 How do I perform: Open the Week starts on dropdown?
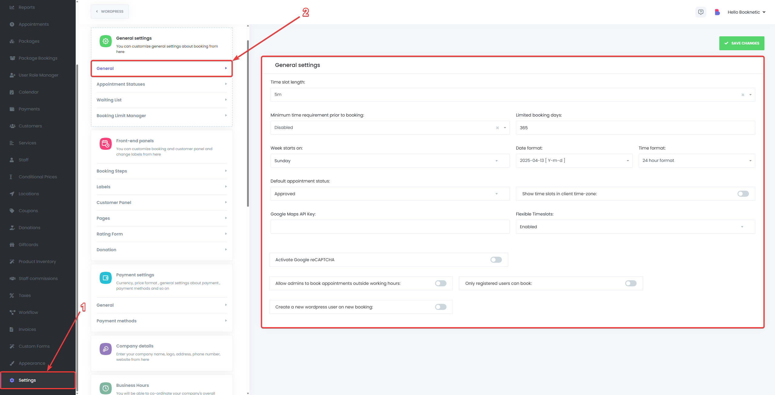(x=390, y=161)
